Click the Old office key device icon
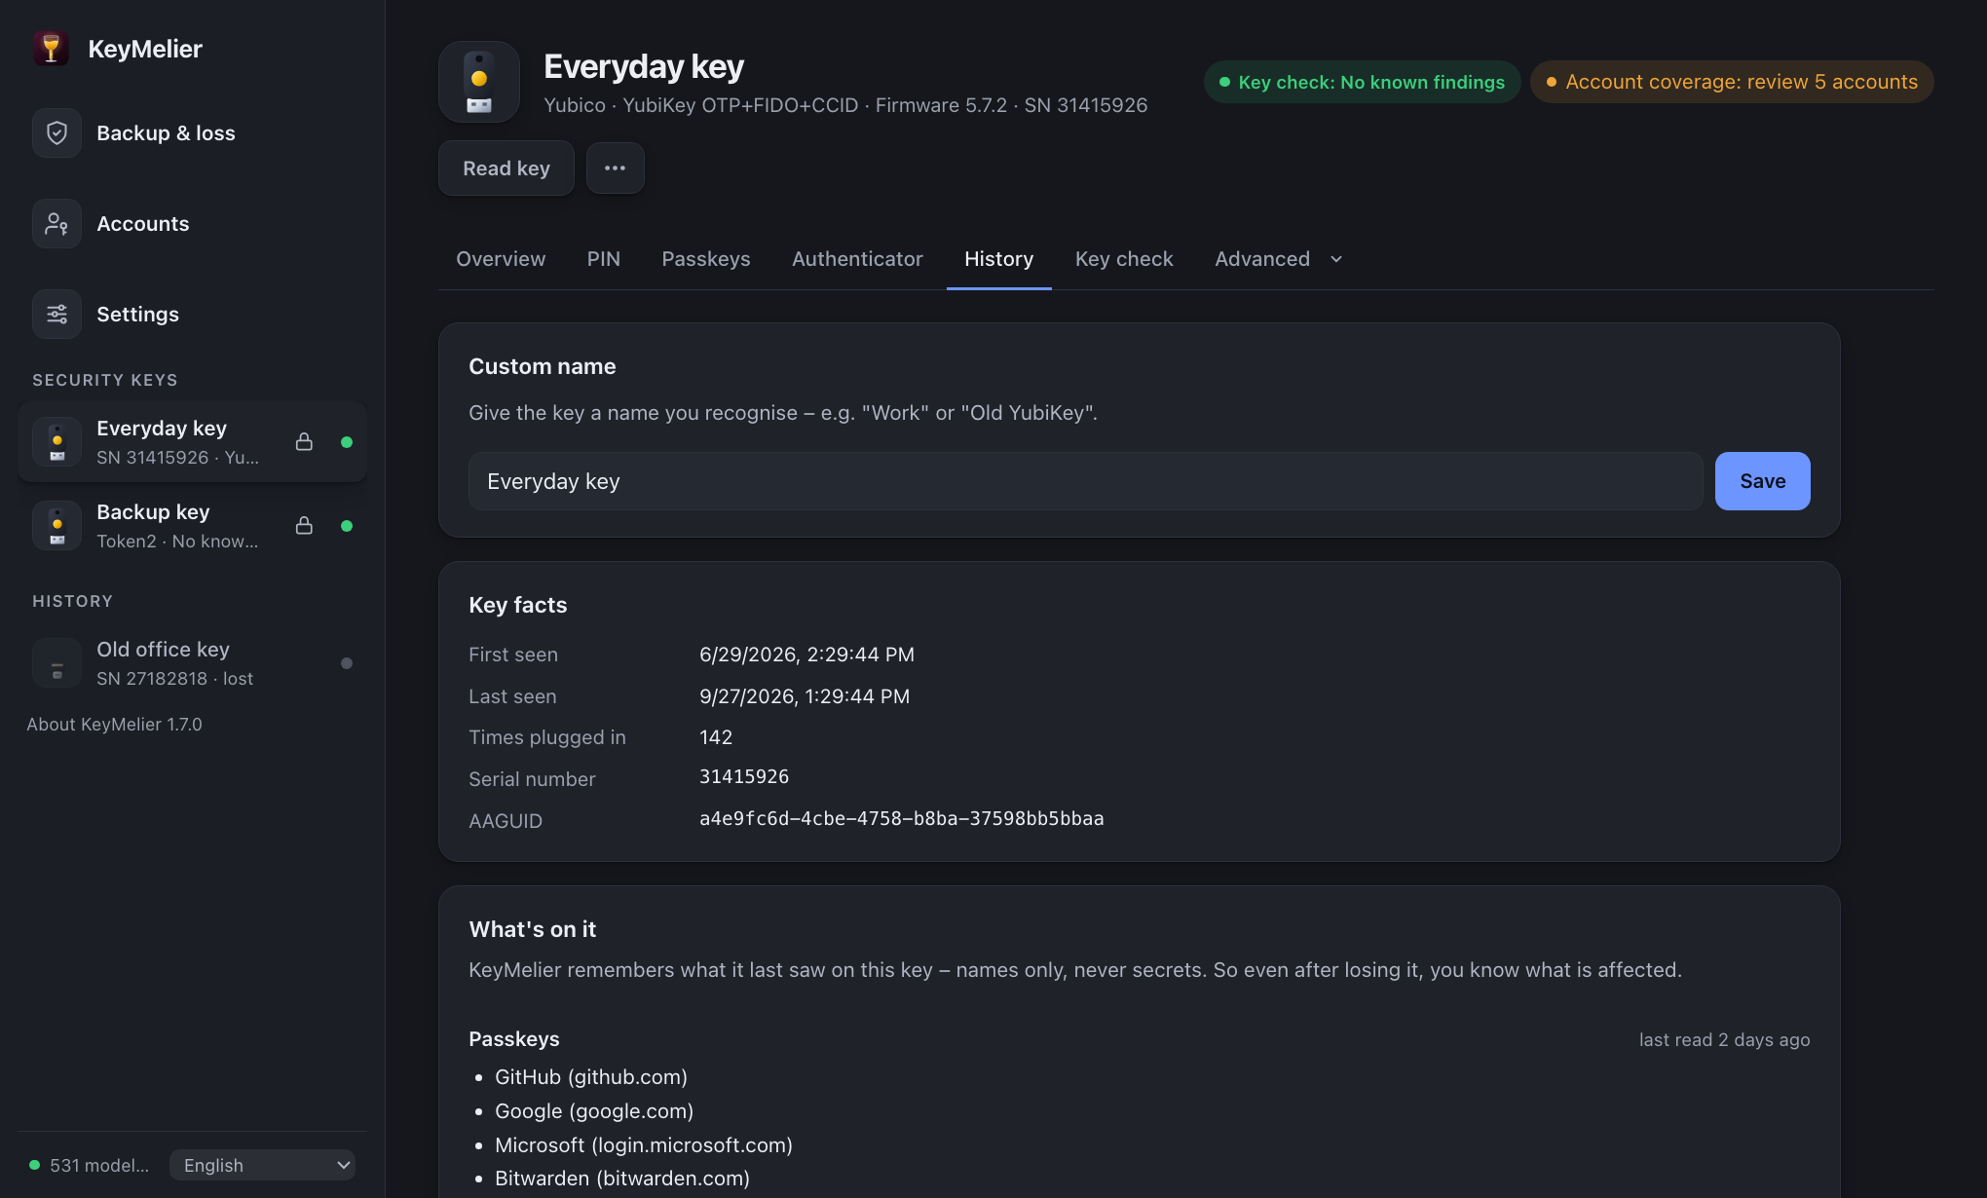 point(56,663)
